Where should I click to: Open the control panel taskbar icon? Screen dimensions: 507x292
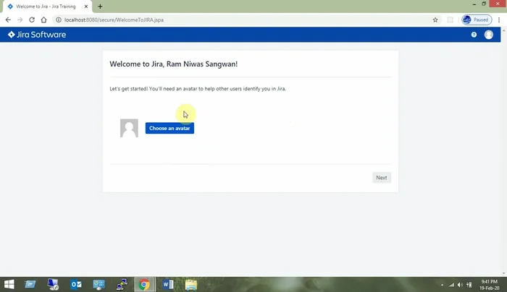pos(99,284)
